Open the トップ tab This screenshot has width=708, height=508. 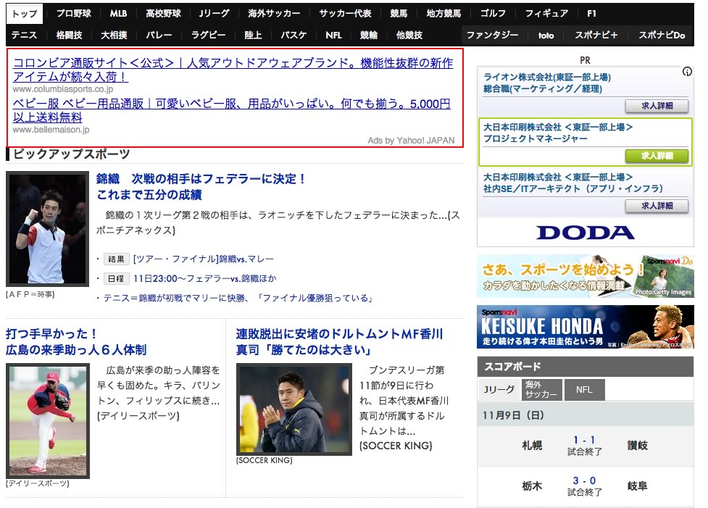(x=25, y=14)
